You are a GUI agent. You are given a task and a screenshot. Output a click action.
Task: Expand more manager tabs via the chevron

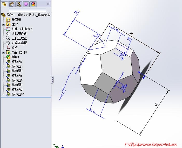(x=48, y=4)
